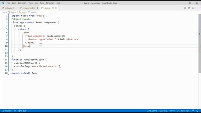The width and height of the screenshot is (201, 113).
Task: Run the code with the play icon
Action: [185, 8]
